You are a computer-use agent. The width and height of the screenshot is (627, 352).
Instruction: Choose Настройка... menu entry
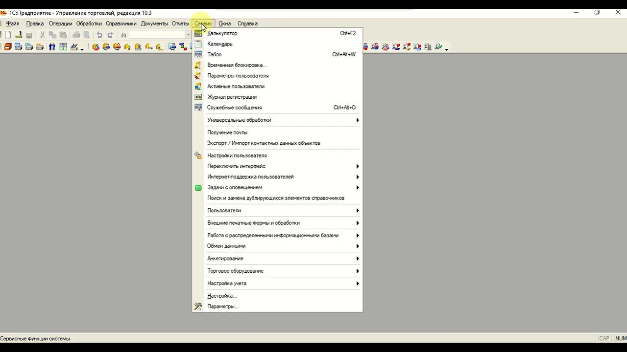(x=277, y=296)
